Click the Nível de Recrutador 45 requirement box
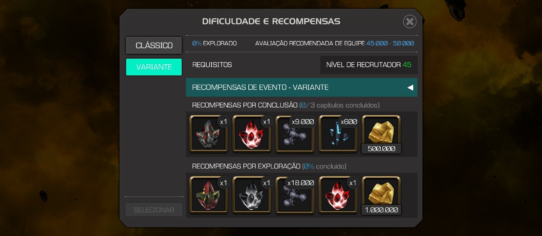The height and width of the screenshot is (236, 542). coord(369,65)
